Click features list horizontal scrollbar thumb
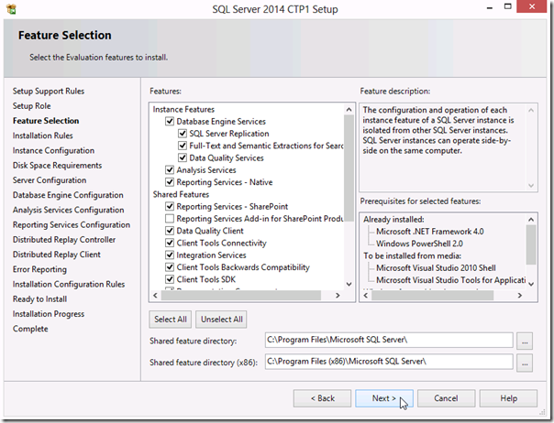Screen dimensions: 554x423 (241, 296)
